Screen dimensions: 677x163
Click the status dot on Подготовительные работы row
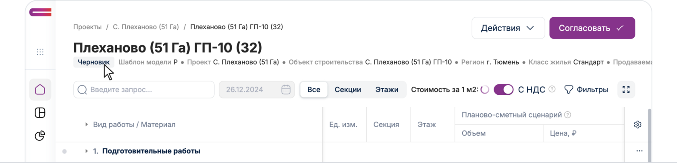pyautogui.click(x=64, y=151)
